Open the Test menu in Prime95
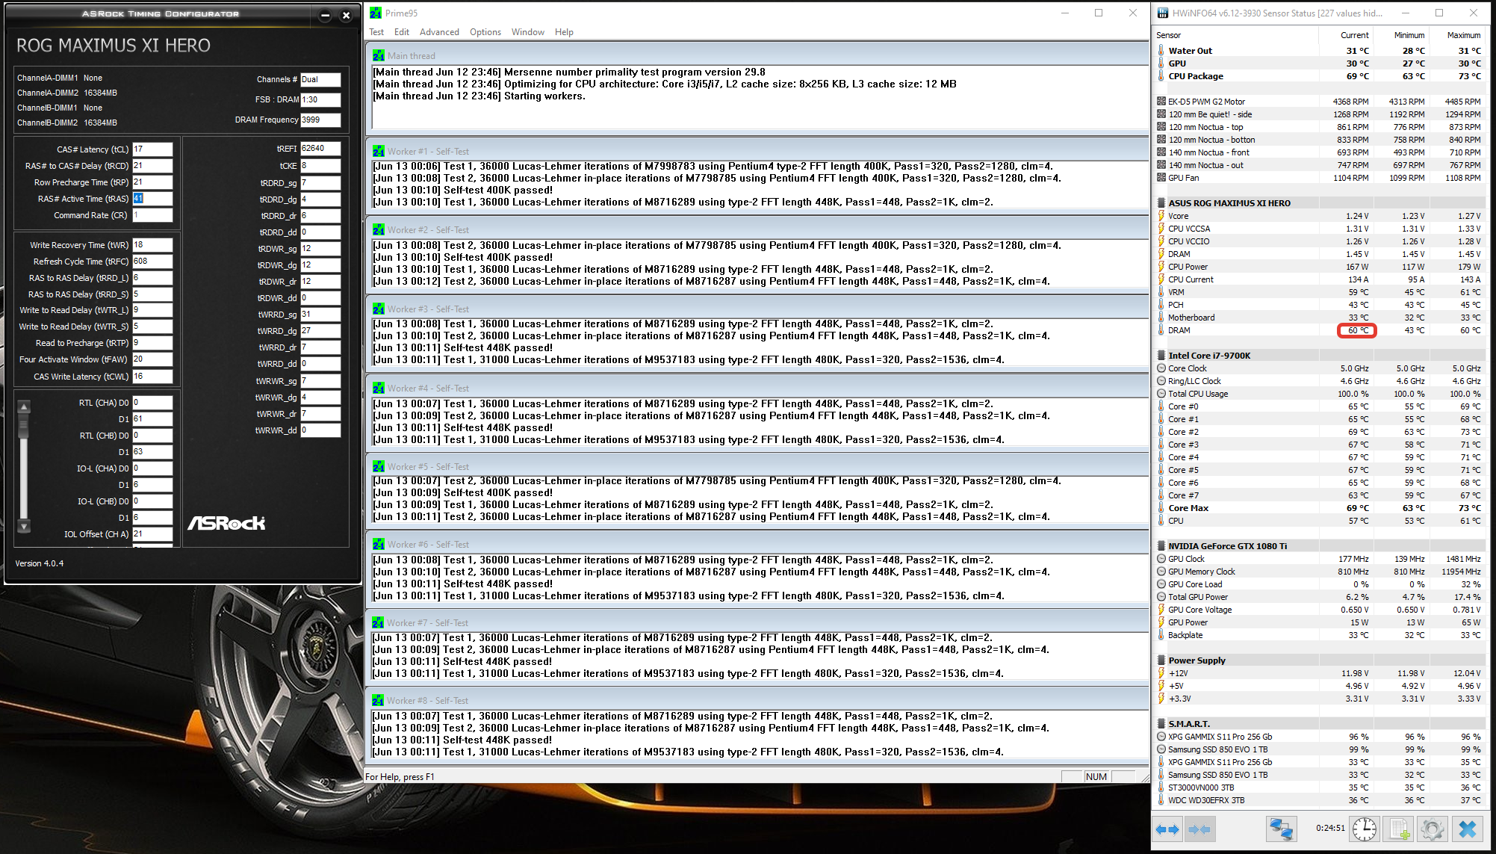This screenshot has width=1496, height=854. tap(376, 32)
